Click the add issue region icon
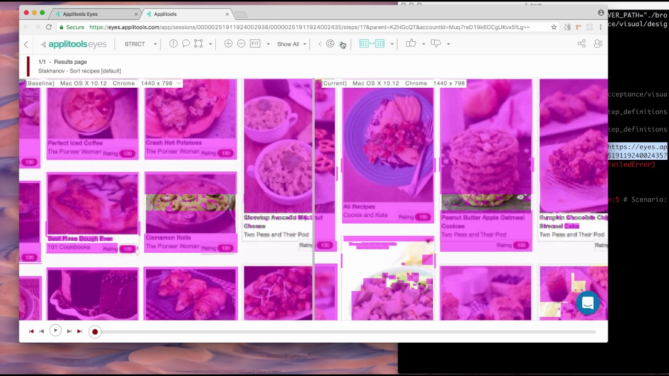The height and width of the screenshot is (376, 669). [x=173, y=44]
